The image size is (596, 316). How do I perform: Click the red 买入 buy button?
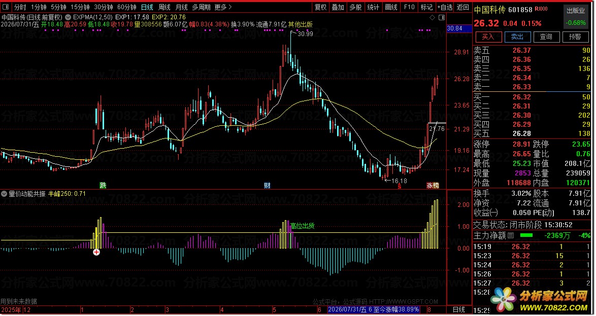[488, 37]
